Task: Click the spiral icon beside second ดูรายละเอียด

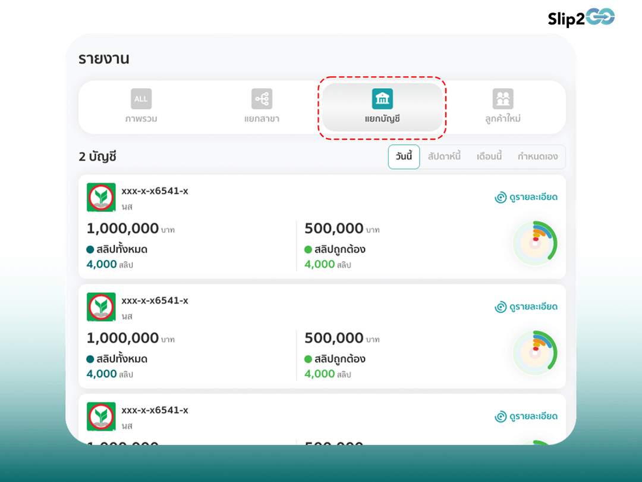Action: click(501, 307)
